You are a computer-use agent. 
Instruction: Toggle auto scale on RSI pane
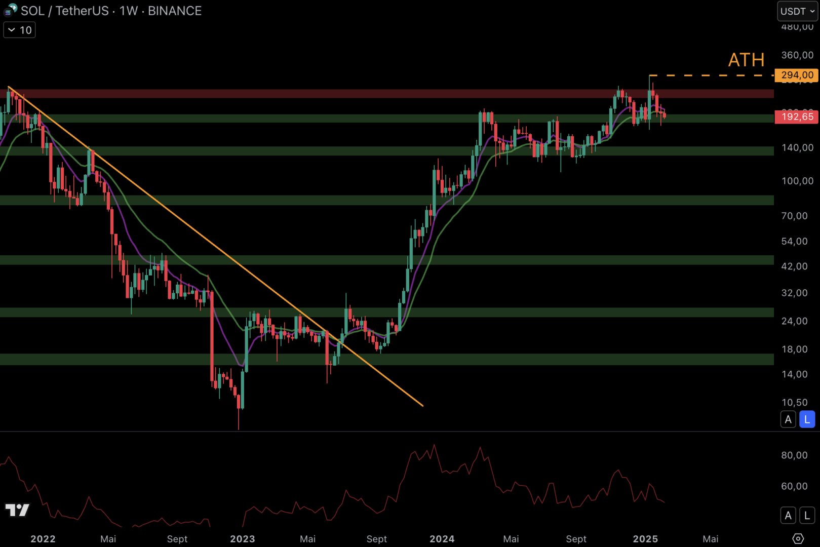coord(788,516)
